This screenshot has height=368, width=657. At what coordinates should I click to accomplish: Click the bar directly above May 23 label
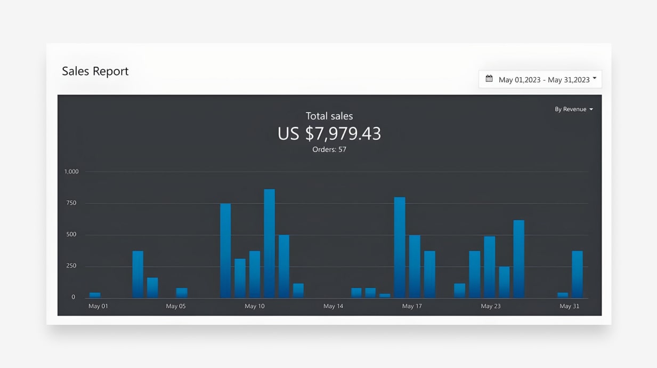489,267
